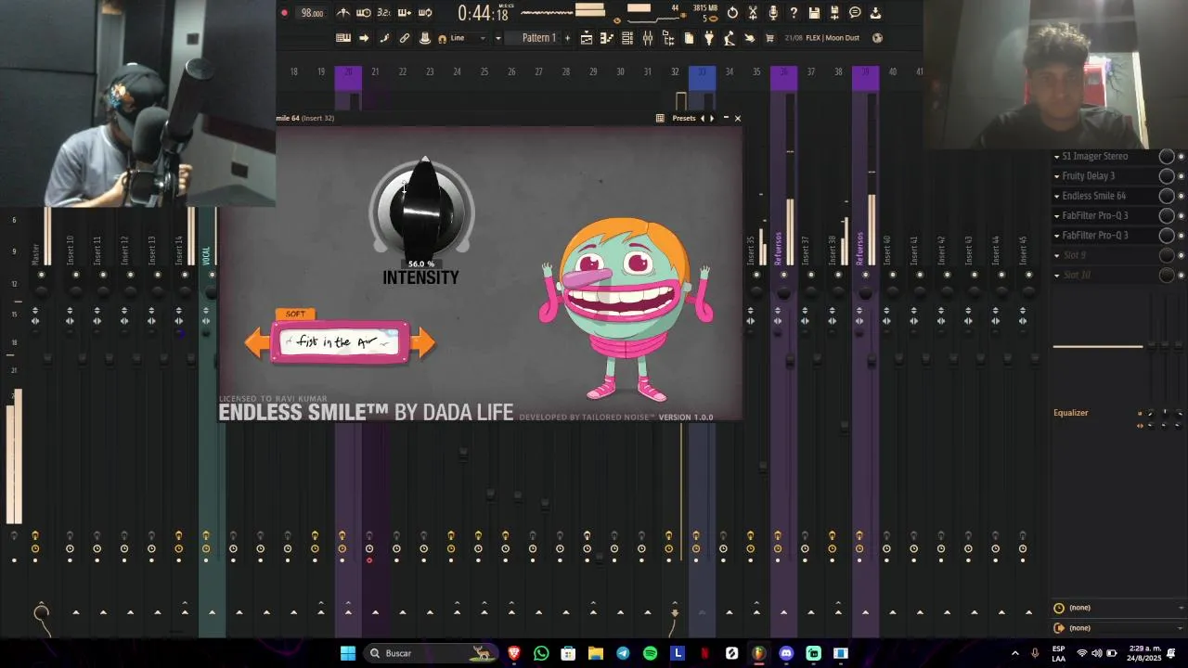
Task: Select the Master mixer track
Action: click(x=35, y=253)
